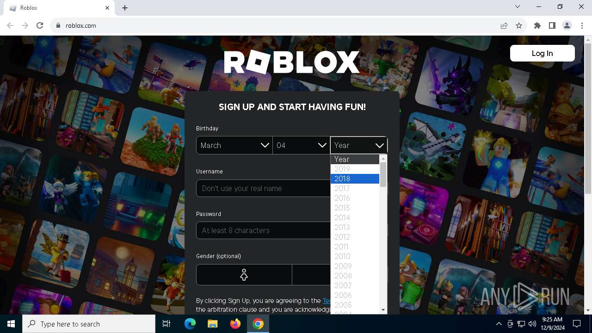Open the Extensions puzzle icon
Viewport: 592px width, 333px height.
click(537, 26)
